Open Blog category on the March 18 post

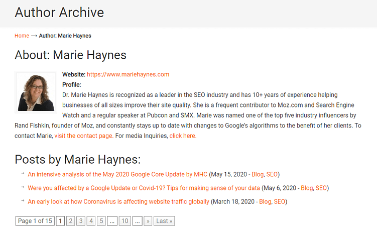265,201
